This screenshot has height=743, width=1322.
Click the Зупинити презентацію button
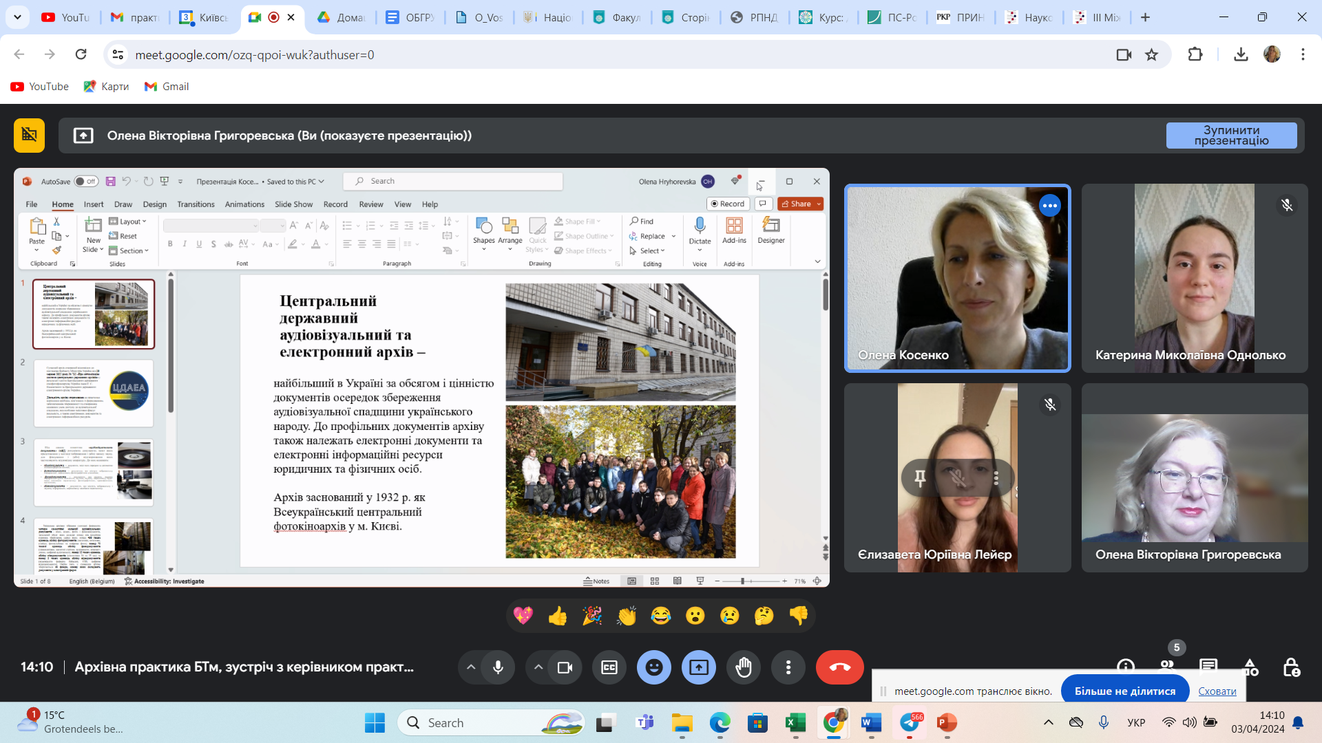[x=1231, y=136]
